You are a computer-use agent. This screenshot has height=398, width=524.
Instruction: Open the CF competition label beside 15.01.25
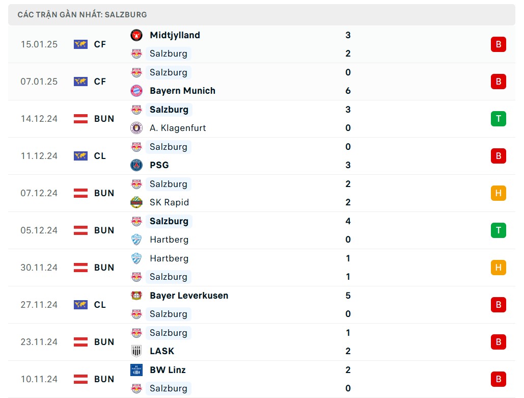[100, 44]
